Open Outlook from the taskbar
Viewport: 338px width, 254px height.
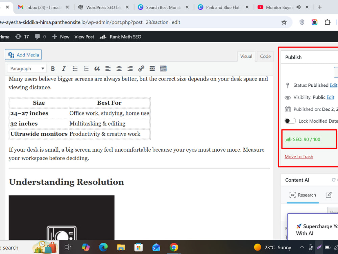pyautogui.click(x=156, y=247)
